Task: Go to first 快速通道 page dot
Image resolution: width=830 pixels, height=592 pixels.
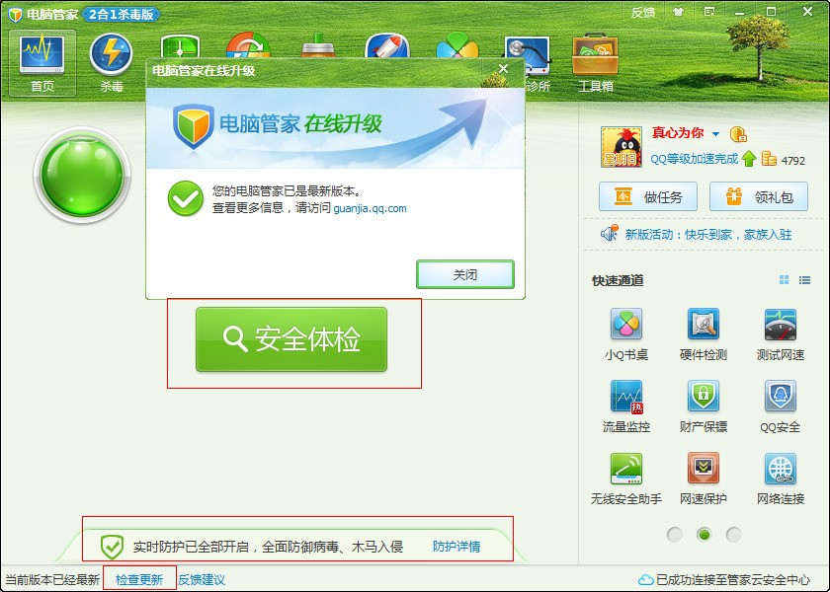Action: pos(674,535)
